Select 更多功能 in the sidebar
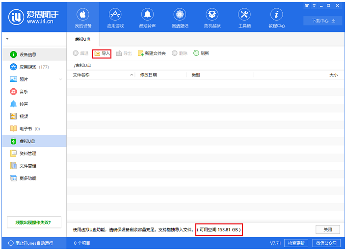The width and height of the screenshot is (346, 251). (x=34, y=178)
